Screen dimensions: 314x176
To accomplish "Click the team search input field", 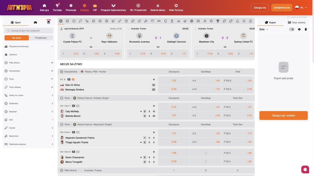I will (29, 31).
